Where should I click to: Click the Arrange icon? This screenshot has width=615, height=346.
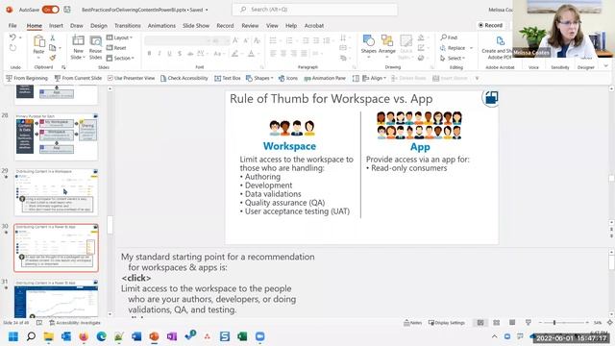(x=386, y=40)
